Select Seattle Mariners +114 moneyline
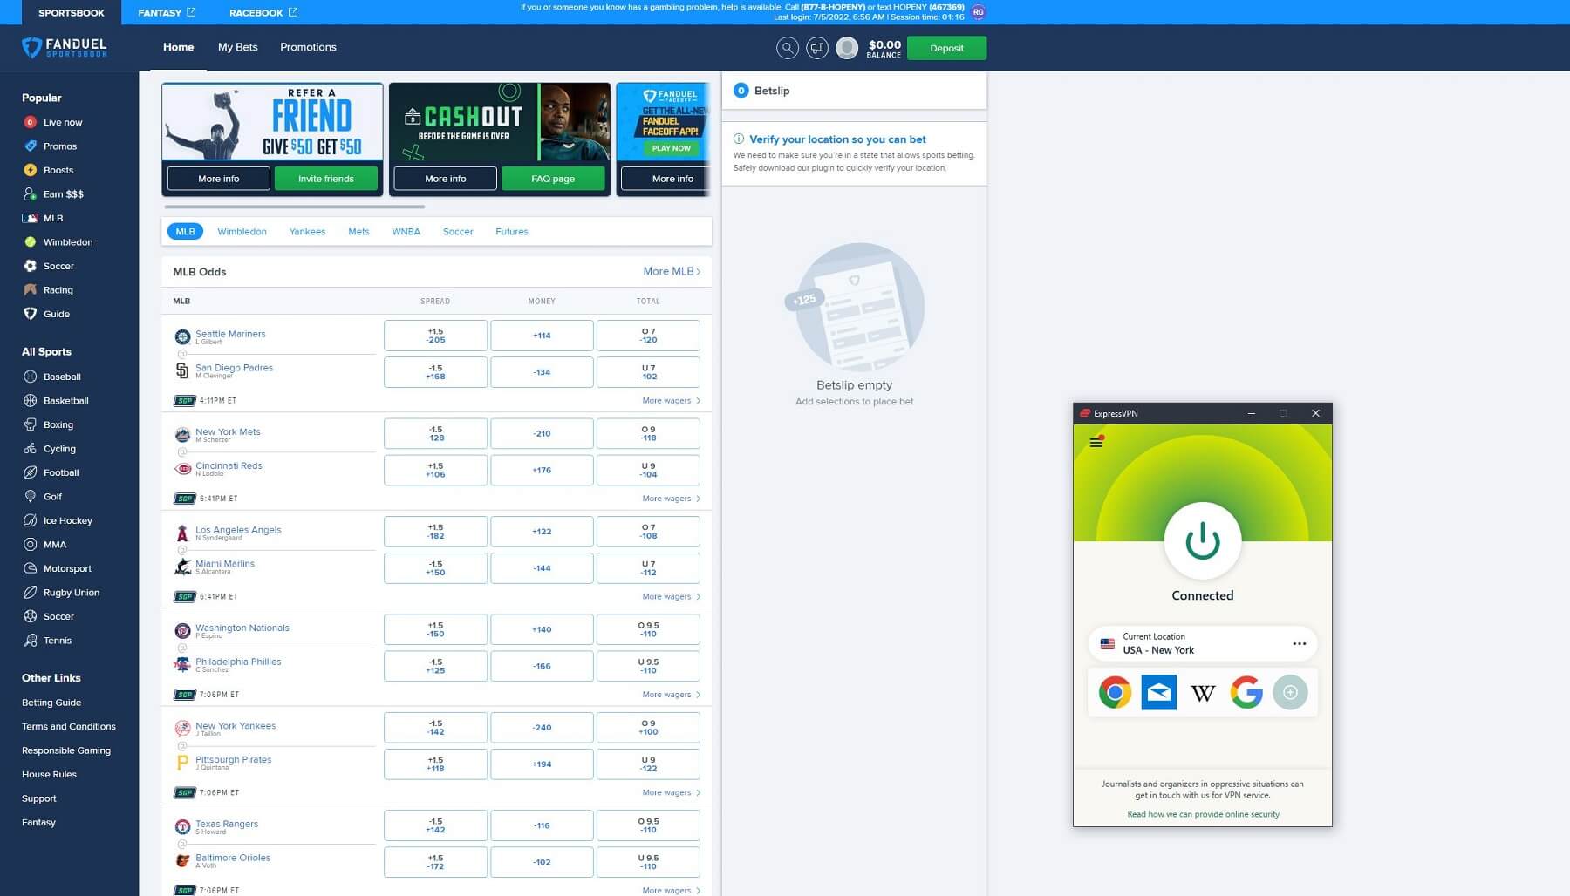 coord(542,336)
